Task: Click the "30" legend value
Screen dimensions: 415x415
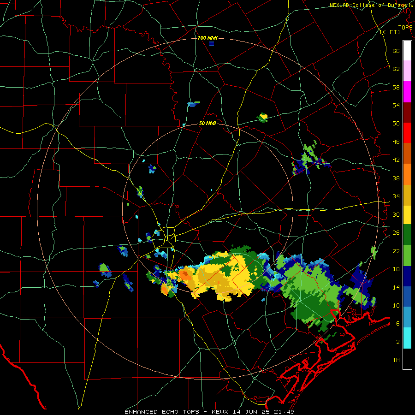Action: (396, 214)
